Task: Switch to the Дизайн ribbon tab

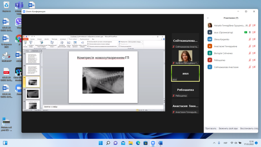Action: tap(46, 39)
